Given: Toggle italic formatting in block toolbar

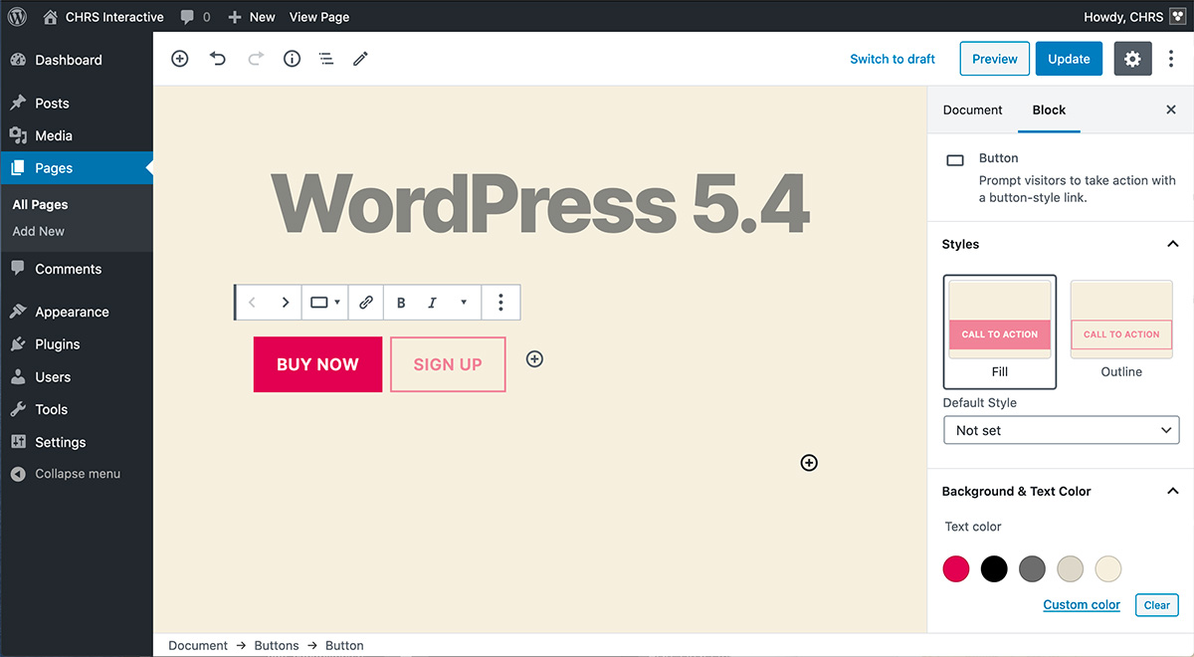Looking at the screenshot, I should [x=432, y=303].
